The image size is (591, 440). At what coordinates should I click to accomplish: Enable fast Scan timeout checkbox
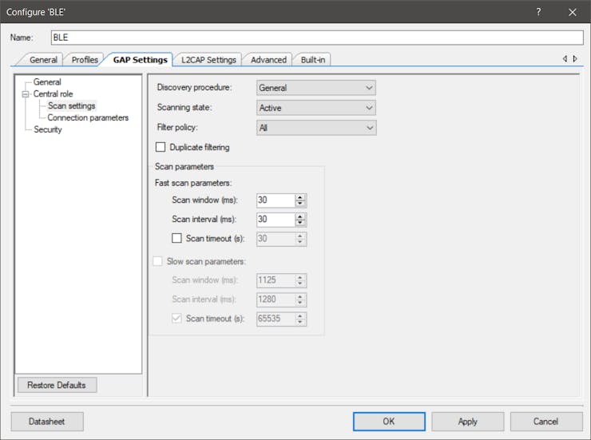point(177,238)
